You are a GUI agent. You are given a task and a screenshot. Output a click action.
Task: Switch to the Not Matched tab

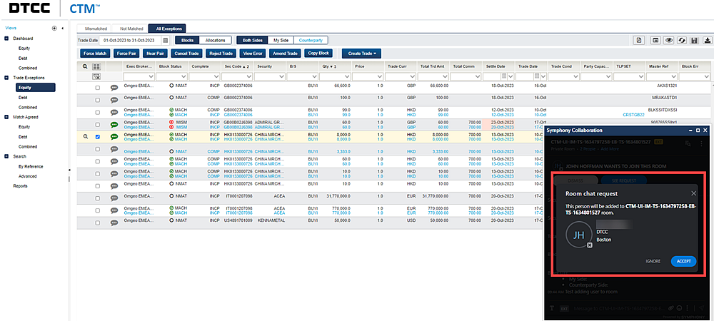[131, 29]
